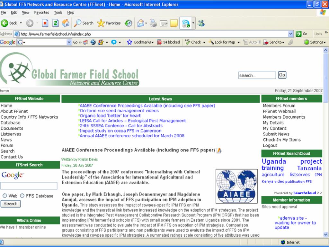
Task: Stop page loading with red X icon
Action: click(x=45, y=23)
